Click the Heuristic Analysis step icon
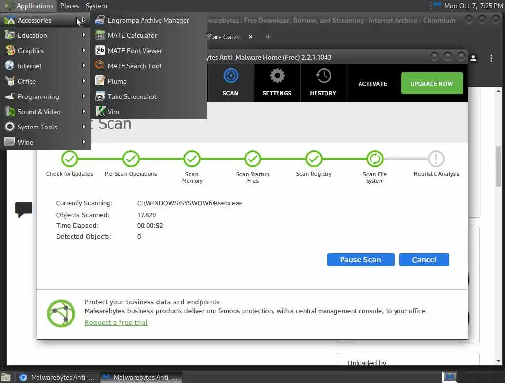Viewport: 505px width, 383px height. pyautogui.click(x=436, y=159)
